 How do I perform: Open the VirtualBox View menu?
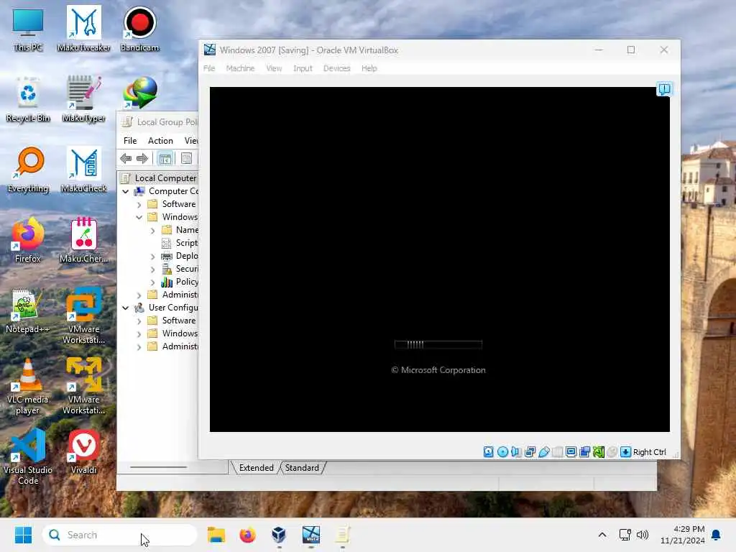click(x=274, y=68)
